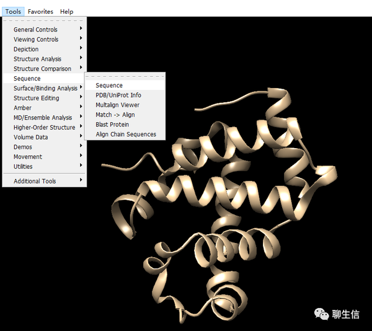Expand Additional Tools submenu
This screenshot has width=372, height=331.
click(x=45, y=181)
